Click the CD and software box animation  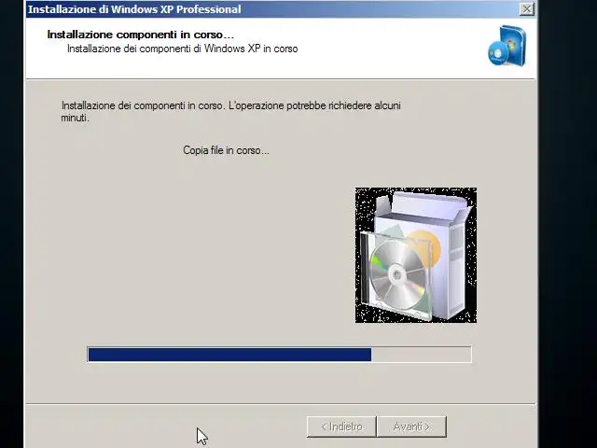point(416,255)
